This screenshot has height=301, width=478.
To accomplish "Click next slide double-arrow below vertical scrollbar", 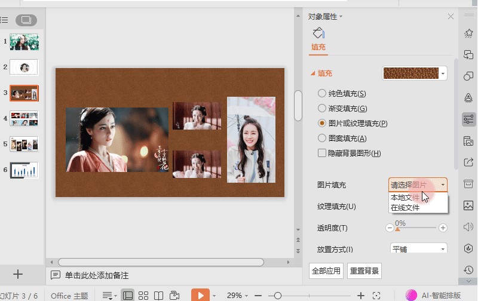I will pos(298,251).
